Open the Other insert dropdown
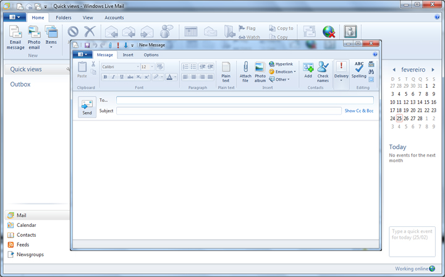Viewport: 445px width, 277px height. (x=279, y=80)
